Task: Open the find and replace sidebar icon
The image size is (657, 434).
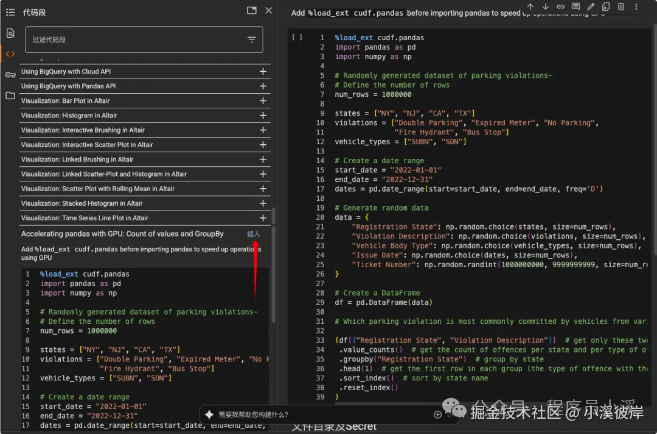Action: pos(10,33)
